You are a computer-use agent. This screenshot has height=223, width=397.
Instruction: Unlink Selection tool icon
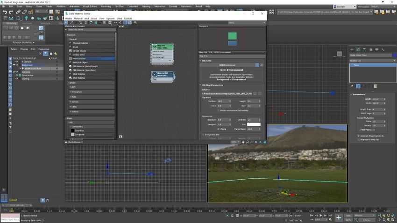pos(24,12)
